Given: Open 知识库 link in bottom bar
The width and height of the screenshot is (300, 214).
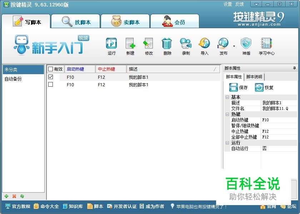Looking at the screenshot, I should [x=73, y=207].
